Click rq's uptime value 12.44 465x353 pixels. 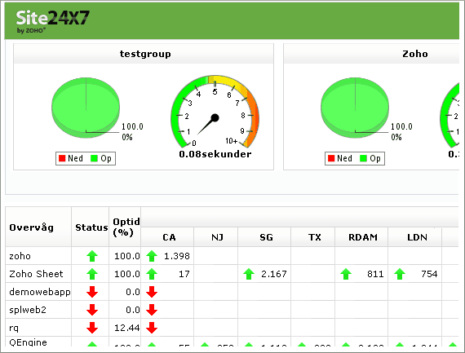pos(127,328)
